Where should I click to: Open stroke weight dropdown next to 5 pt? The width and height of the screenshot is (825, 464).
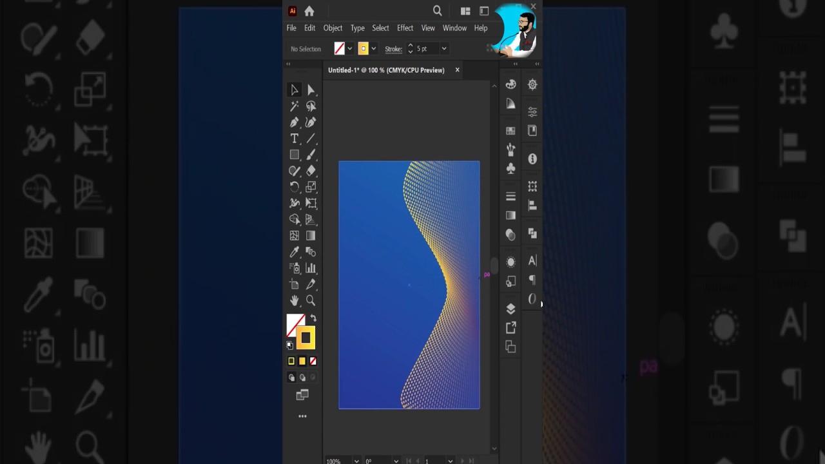[443, 49]
